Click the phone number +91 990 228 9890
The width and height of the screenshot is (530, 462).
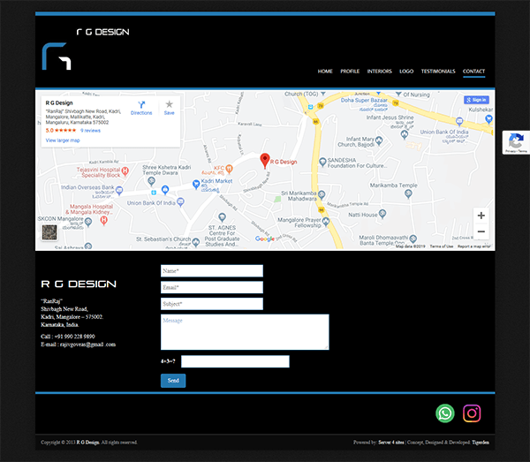(x=75, y=337)
